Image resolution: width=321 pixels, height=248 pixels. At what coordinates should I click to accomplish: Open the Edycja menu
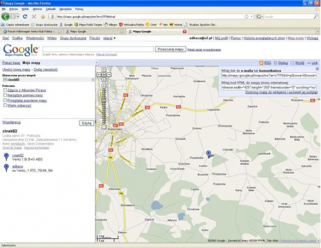pos(13,9)
